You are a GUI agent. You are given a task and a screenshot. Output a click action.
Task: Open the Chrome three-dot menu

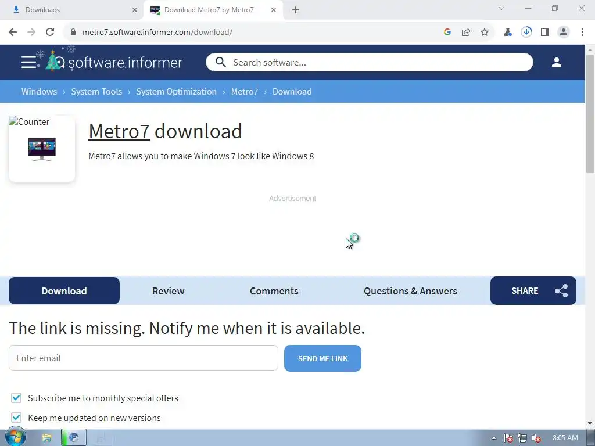tap(582, 33)
